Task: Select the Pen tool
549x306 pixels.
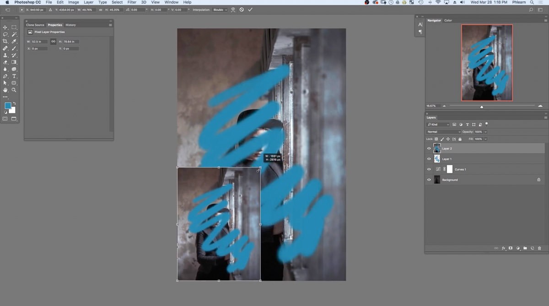Action: (x=5, y=76)
